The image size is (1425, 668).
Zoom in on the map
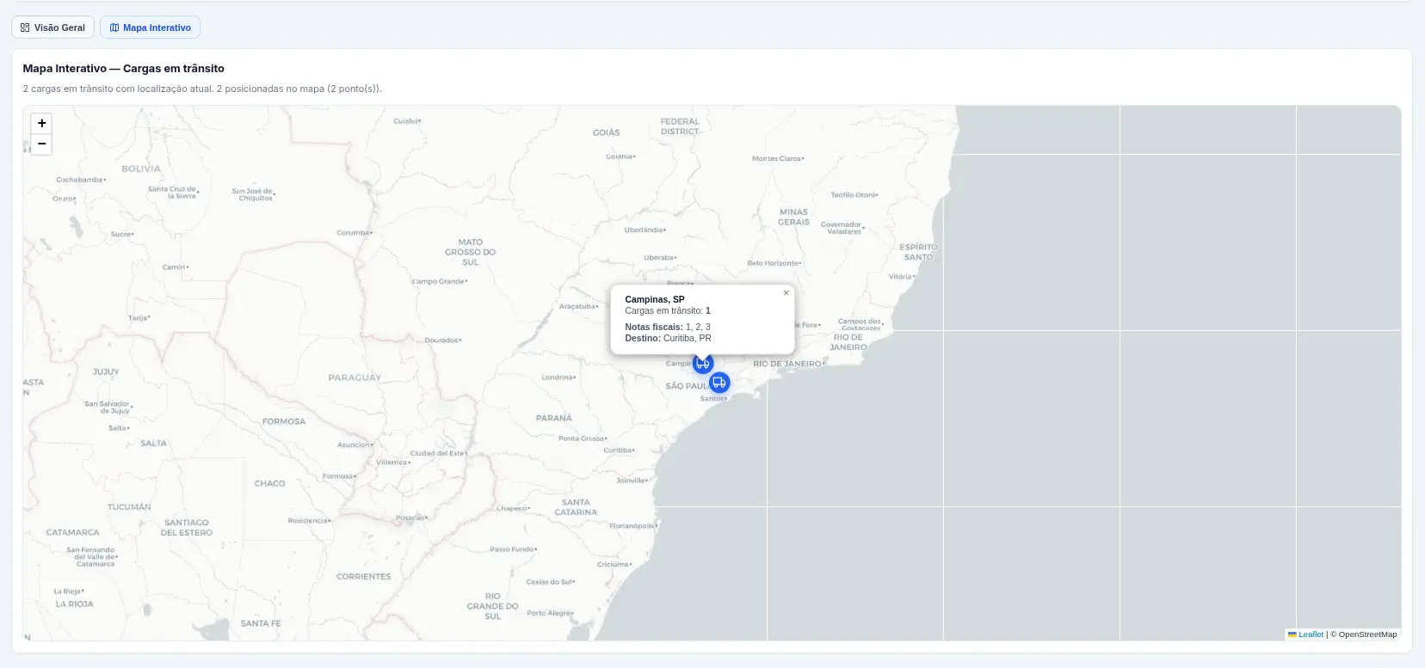[41, 123]
